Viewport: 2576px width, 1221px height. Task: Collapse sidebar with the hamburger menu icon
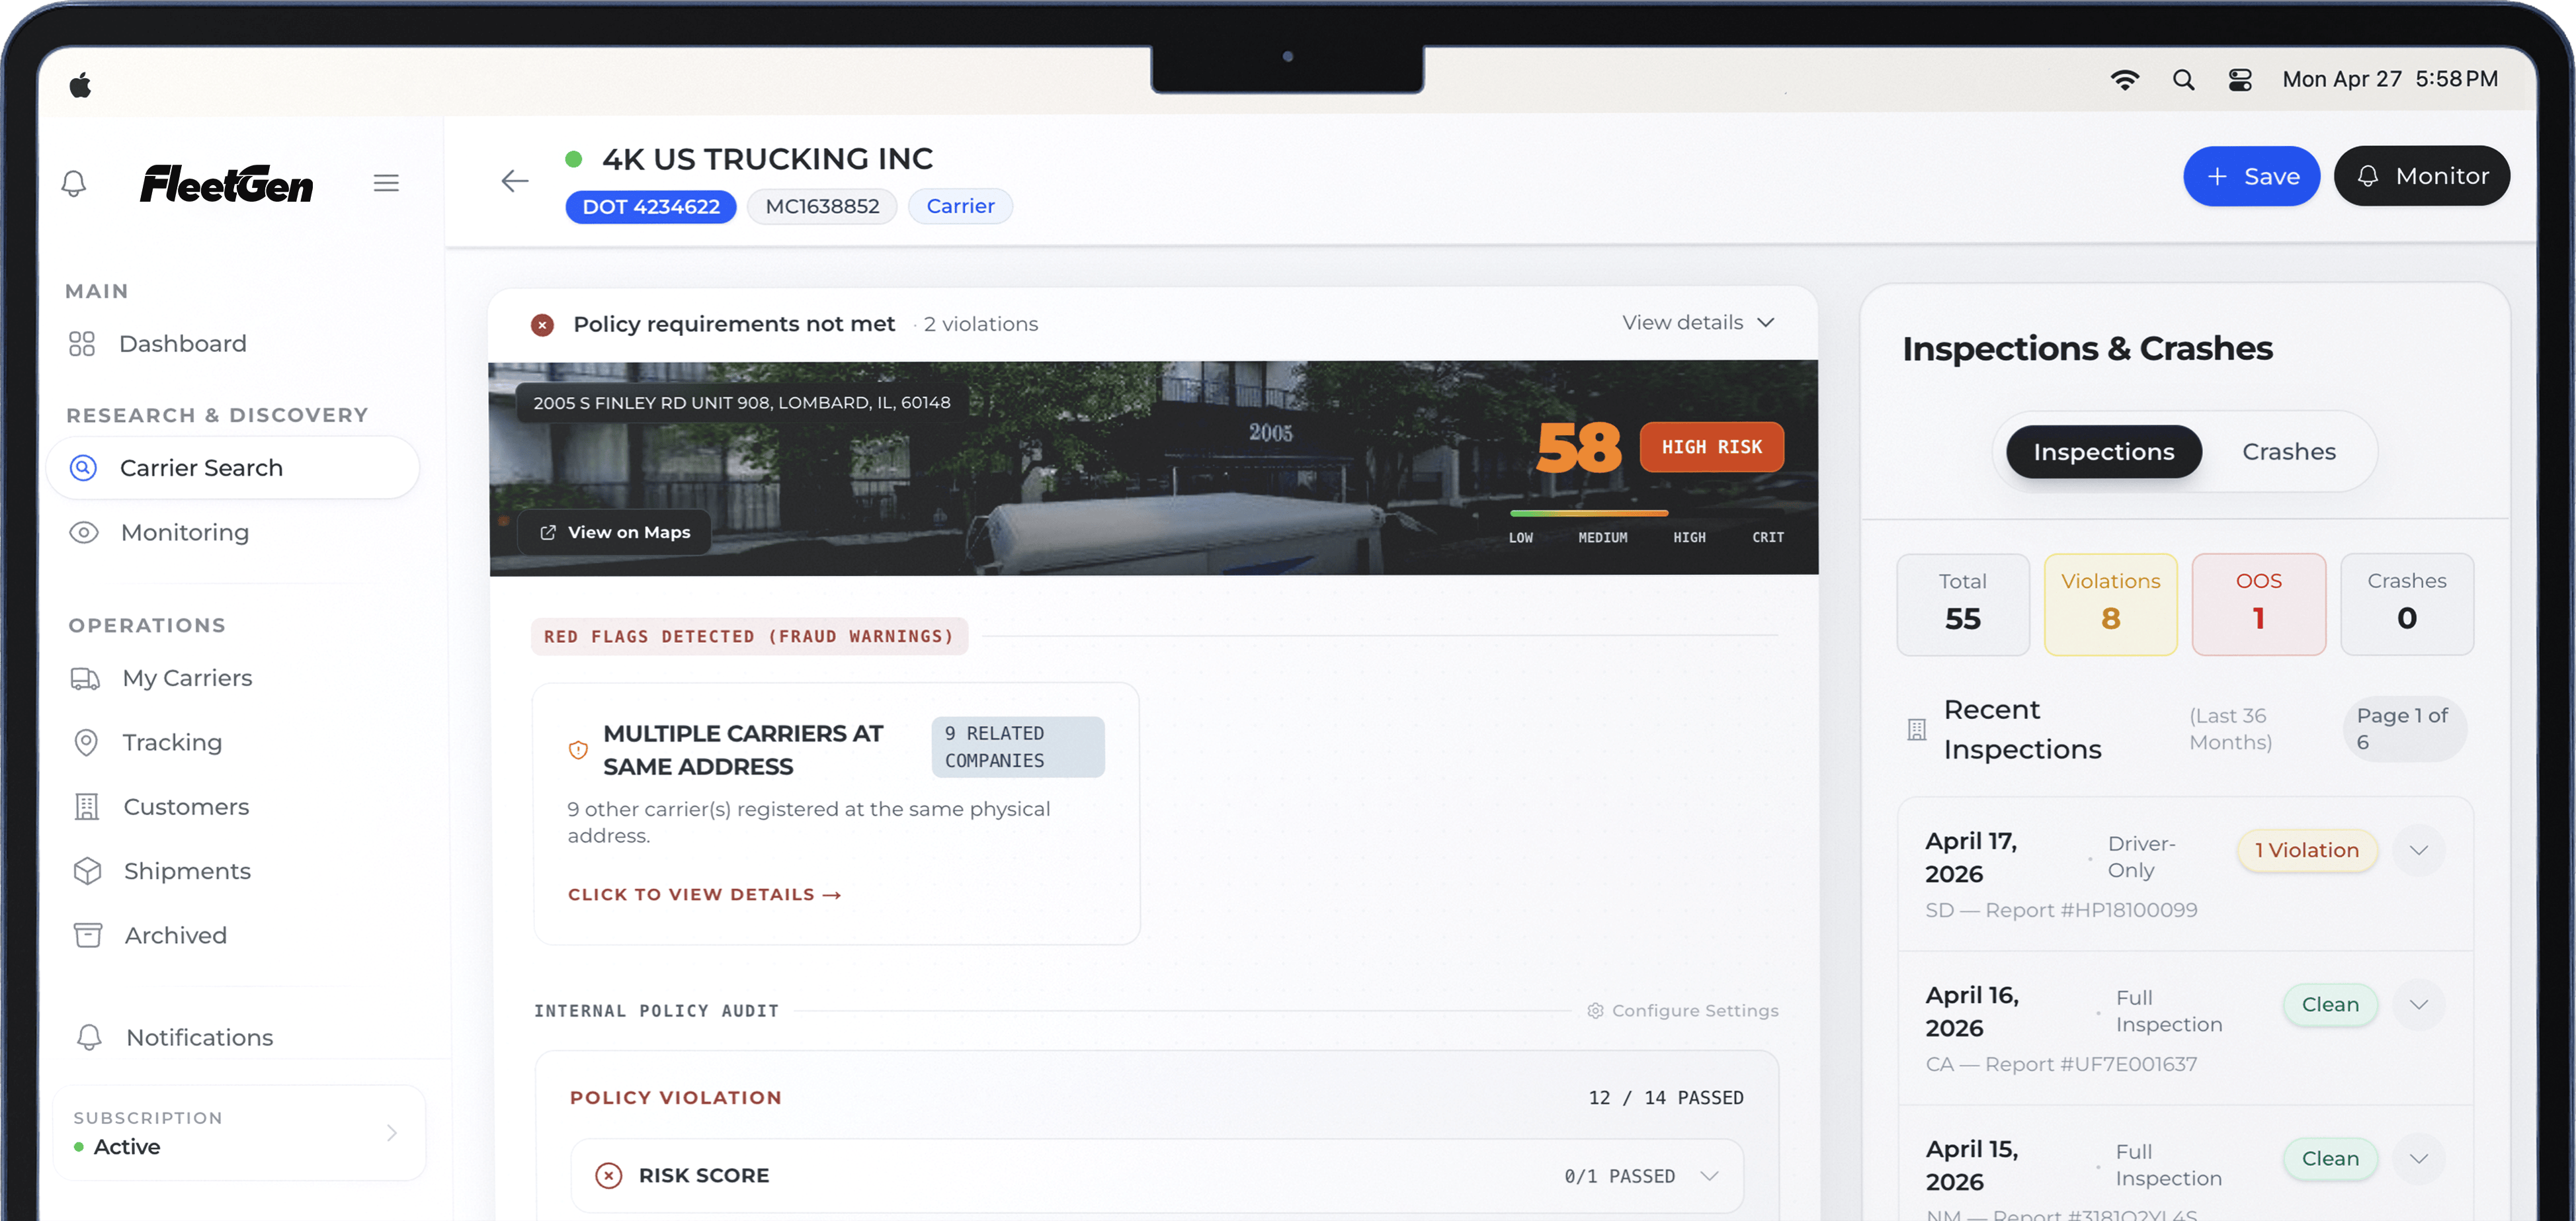click(386, 183)
